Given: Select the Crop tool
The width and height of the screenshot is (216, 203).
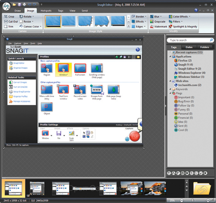Looking at the screenshot, I should [9, 16].
